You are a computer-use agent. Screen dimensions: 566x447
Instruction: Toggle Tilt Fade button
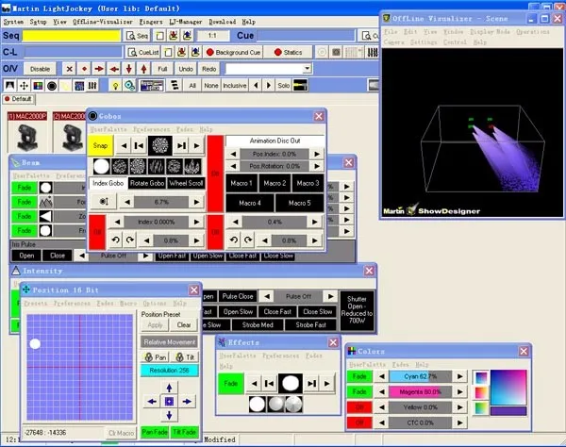pos(185,432)
